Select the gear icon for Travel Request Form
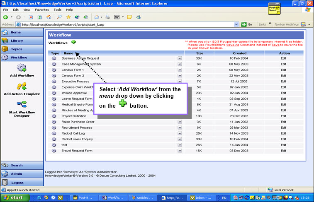 (x=54, y=151)
